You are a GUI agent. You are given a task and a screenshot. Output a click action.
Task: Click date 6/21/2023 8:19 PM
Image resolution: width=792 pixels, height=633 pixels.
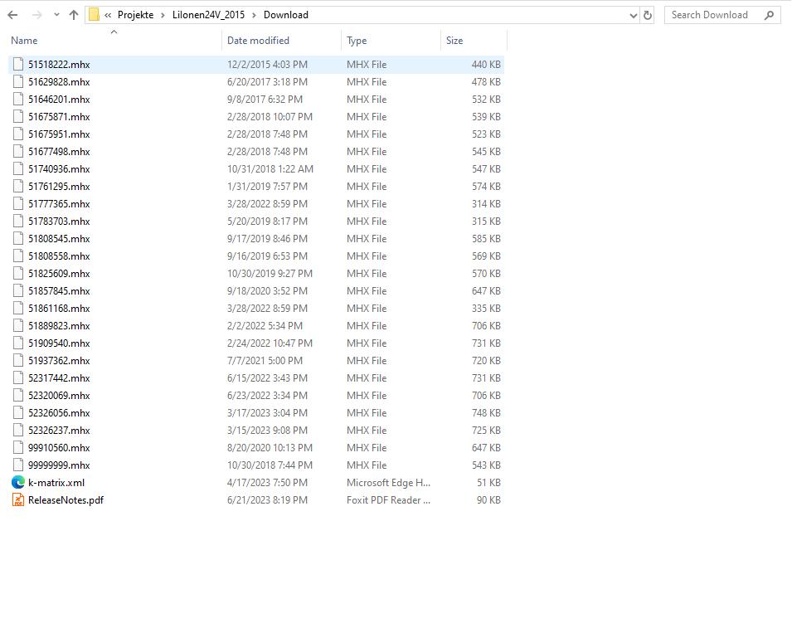(267, 500)
